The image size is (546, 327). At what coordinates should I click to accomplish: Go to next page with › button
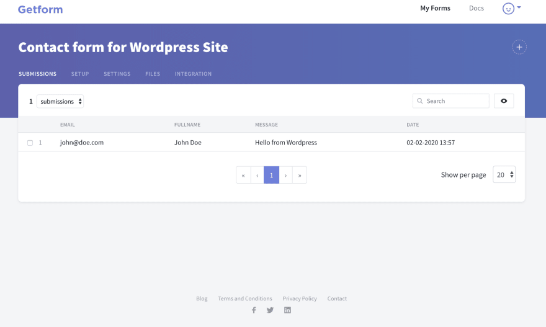click(286, 175)
